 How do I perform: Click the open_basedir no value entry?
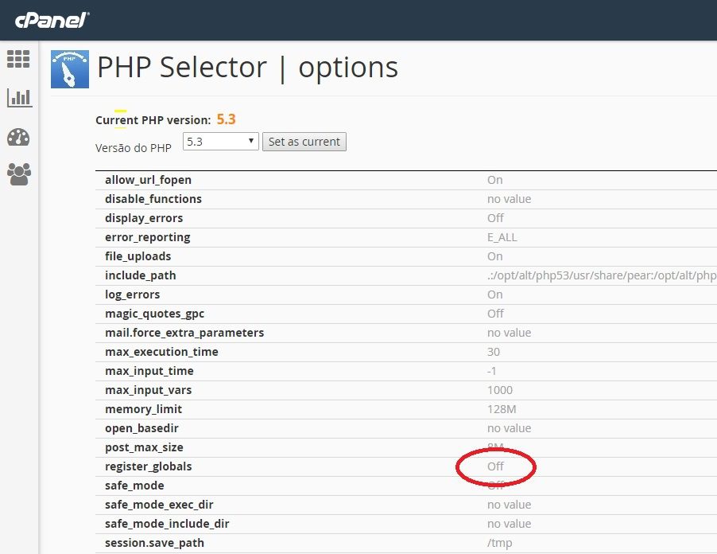(x=509, y=428)
